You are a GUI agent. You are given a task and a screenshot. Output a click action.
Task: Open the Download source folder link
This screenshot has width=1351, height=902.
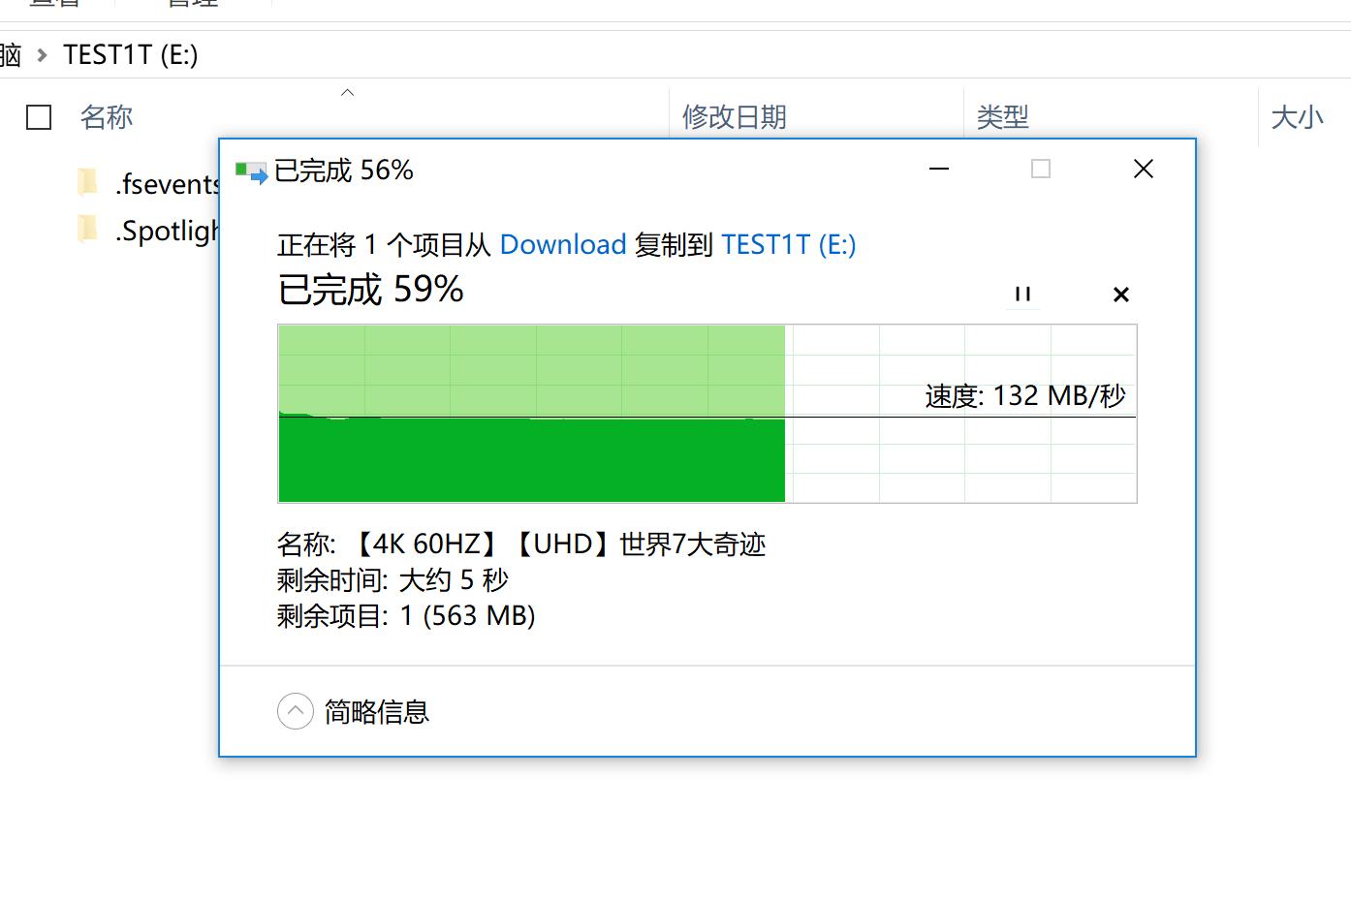[562, 244]
